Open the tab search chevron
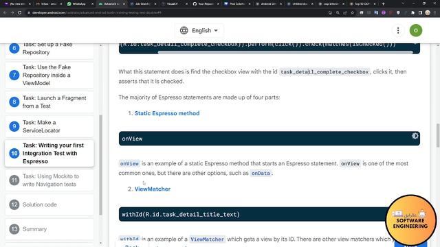The height and width of the screenshot is (247, 440). 403,3
